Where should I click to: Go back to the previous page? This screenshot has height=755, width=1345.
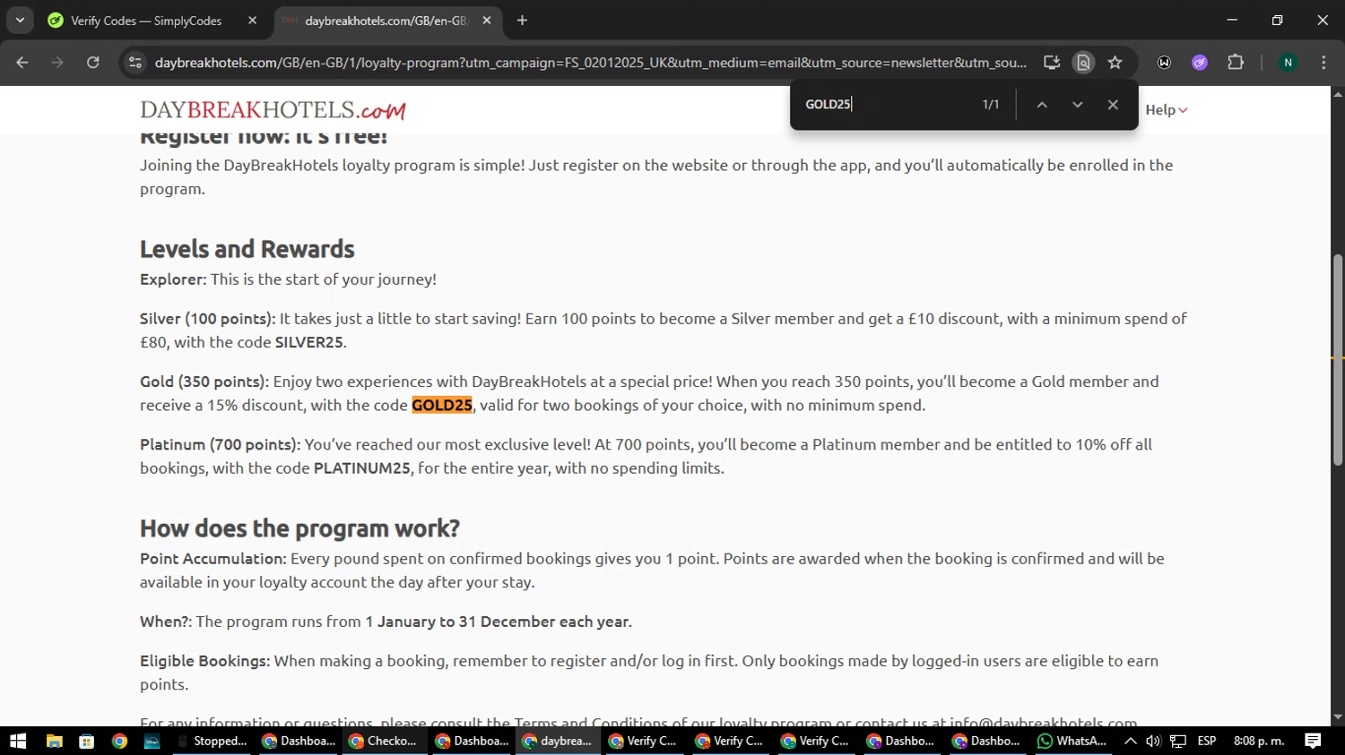[x=22, y=63]
